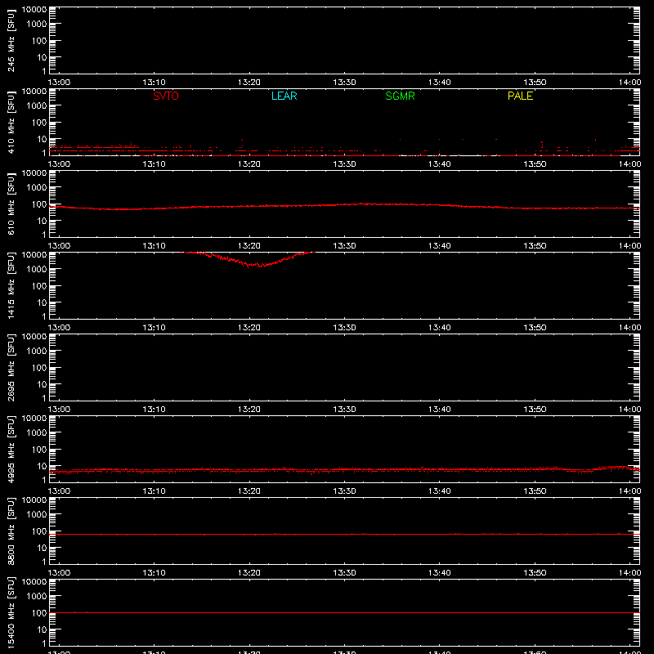Click the 13:30 tick label under 245 MHz plot
The image size is (654, 654).
[344, 83]
